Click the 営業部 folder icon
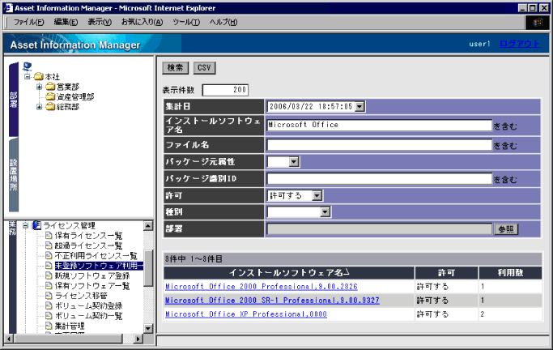Viewport: 553px width, 350px height. (x=50, y=87)
